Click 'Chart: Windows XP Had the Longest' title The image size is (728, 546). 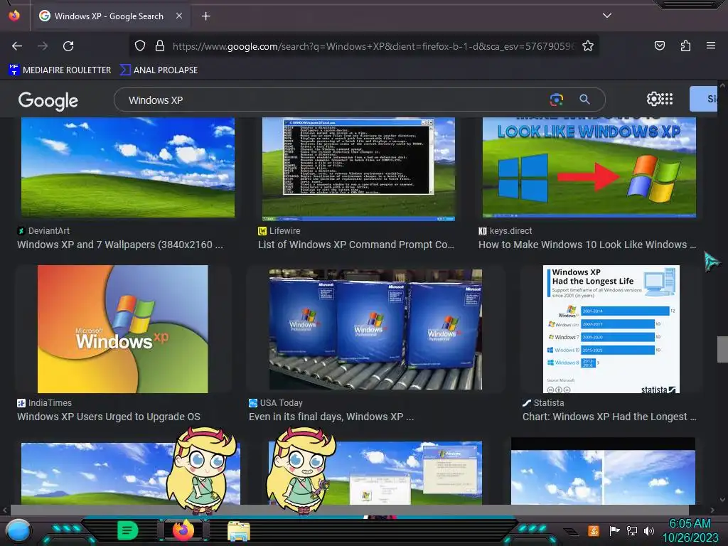609,417
